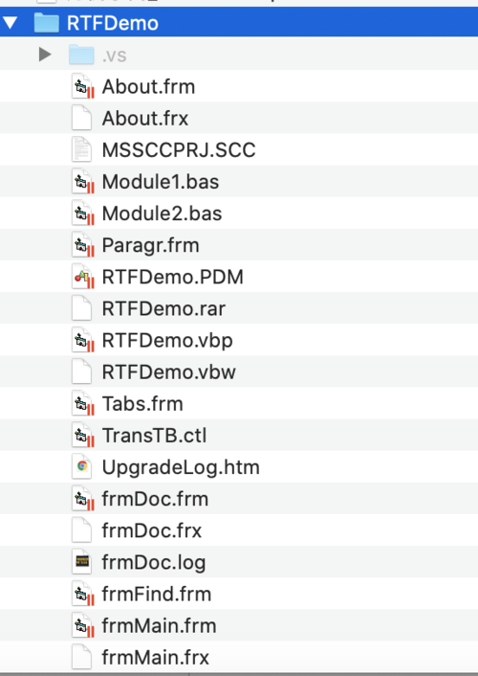
Task: Select the MSSCCPRJ.SCC document icon
Action: point(82,150)
